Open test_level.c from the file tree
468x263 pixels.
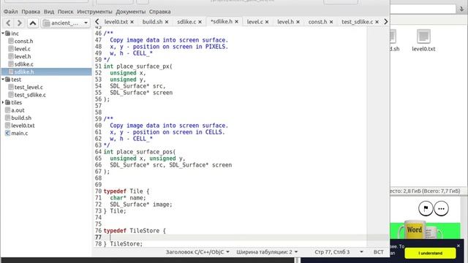(29, 87)
